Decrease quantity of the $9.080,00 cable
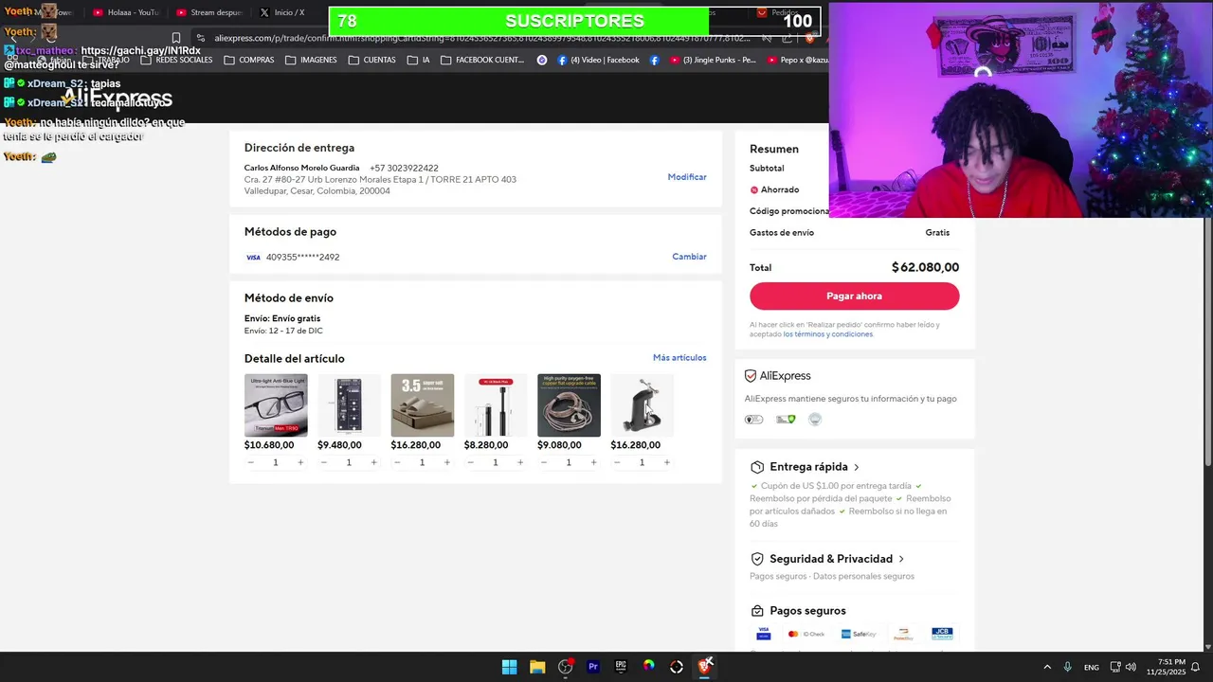The image size is (1213, 682). tap(543, 462)
